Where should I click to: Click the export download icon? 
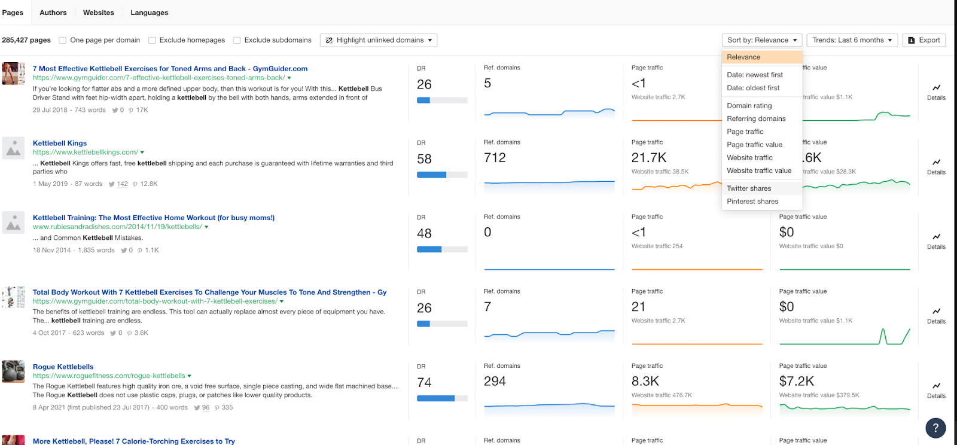[x=912, y=40]
